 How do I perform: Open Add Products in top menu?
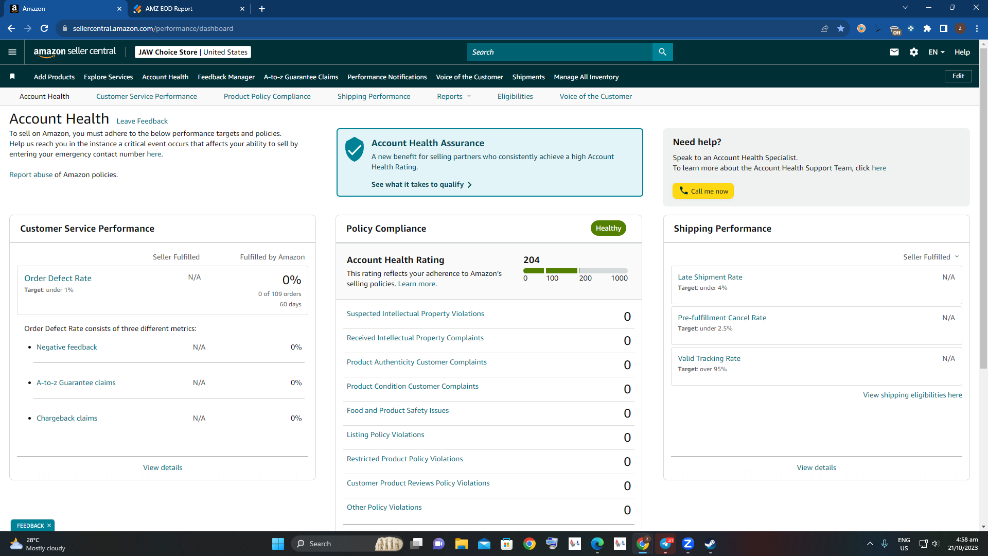[x=54, y=77]
